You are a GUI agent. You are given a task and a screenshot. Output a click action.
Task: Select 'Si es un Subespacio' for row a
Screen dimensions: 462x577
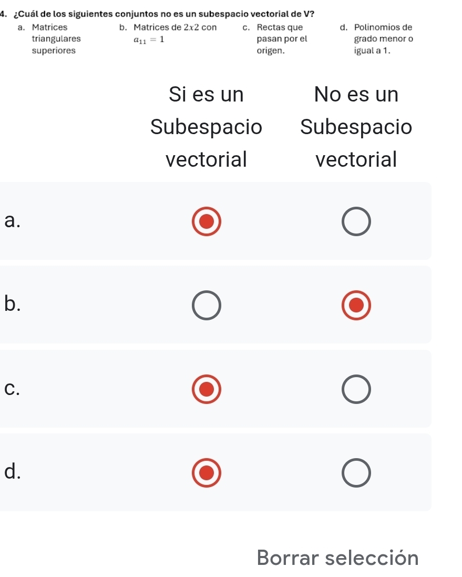[206, 221]
